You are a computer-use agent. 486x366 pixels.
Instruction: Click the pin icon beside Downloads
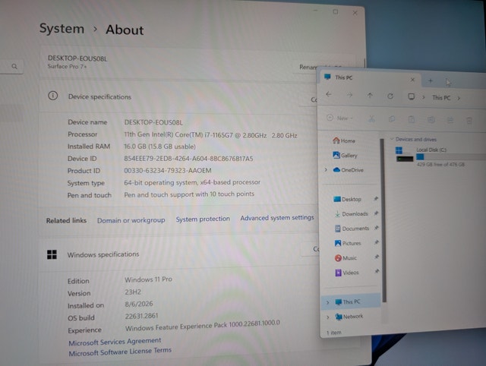pos(376,213)
